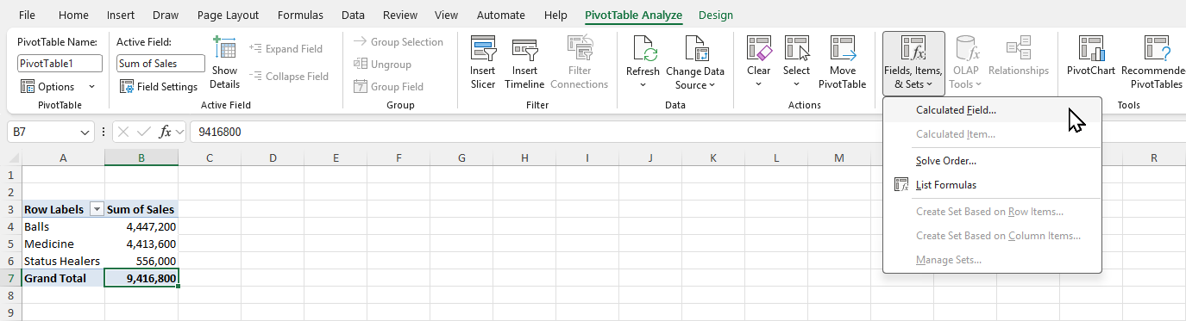Select cell with value 4,413,600
This screenshot has height=321, width=1186.
tap(141, 244)
